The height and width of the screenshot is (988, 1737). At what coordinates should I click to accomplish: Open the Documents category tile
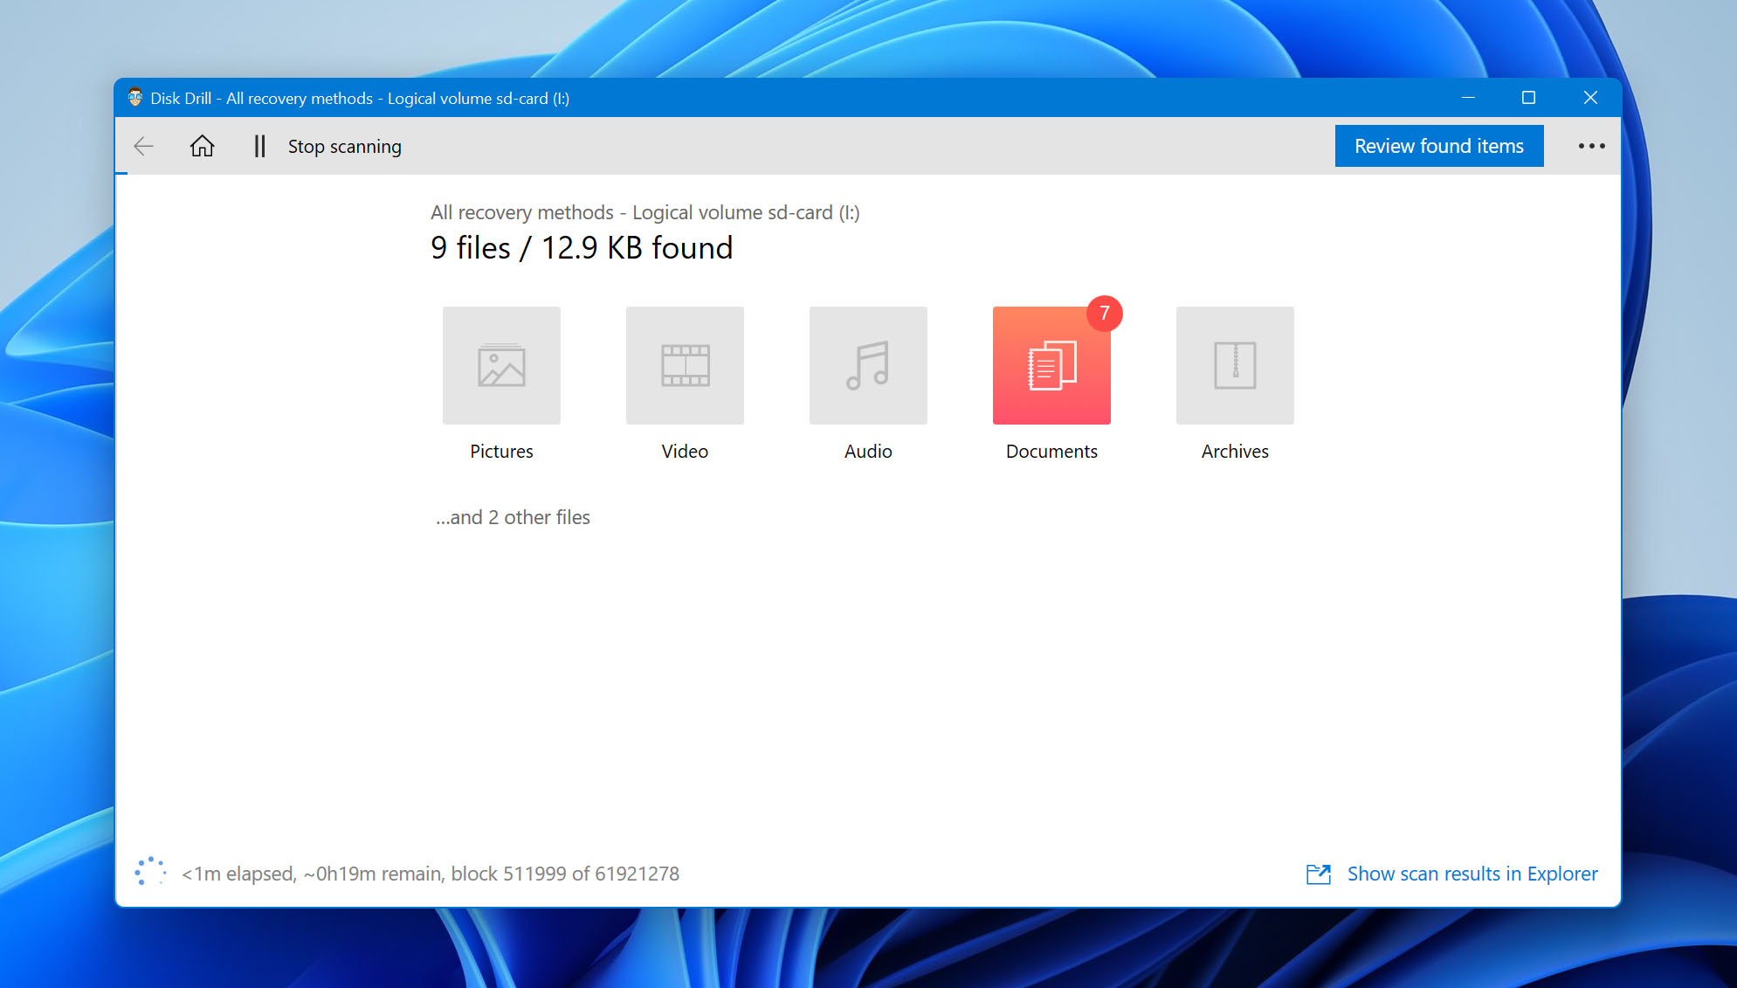[1051, 365]
